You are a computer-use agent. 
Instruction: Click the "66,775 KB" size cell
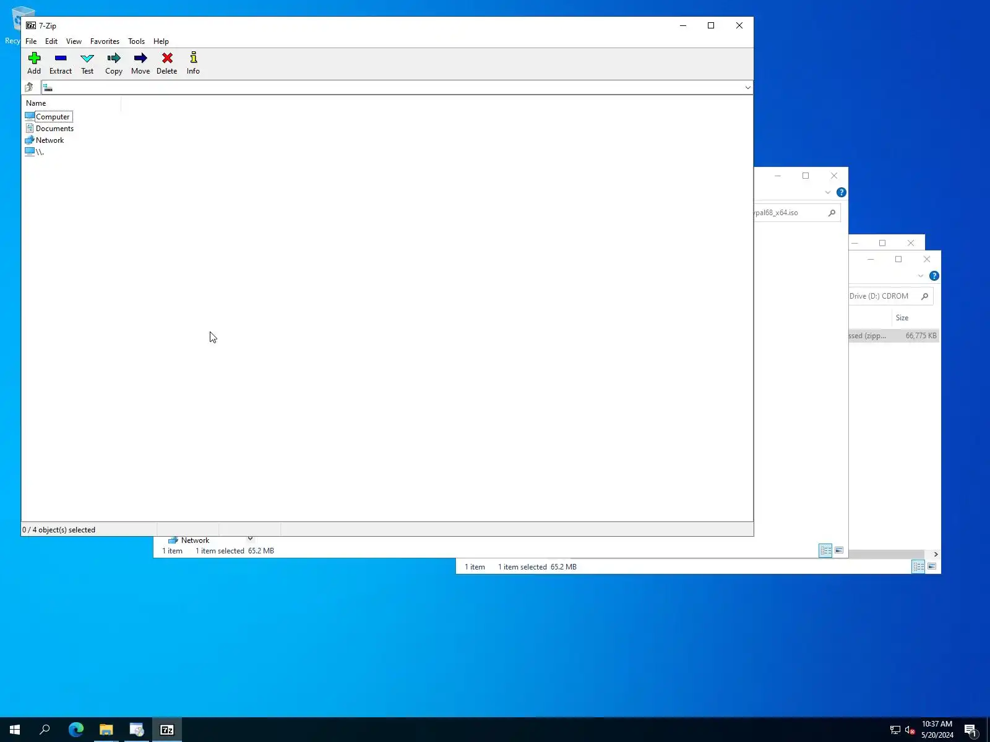point(921,336)
